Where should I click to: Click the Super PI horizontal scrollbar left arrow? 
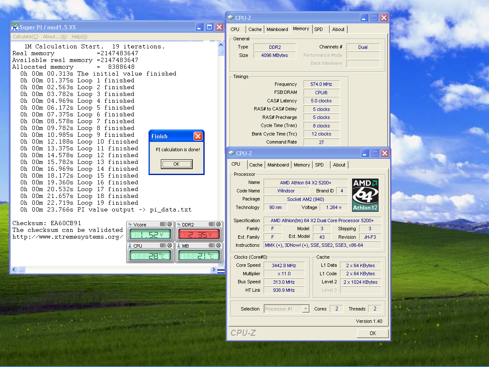tap(14, 270)
